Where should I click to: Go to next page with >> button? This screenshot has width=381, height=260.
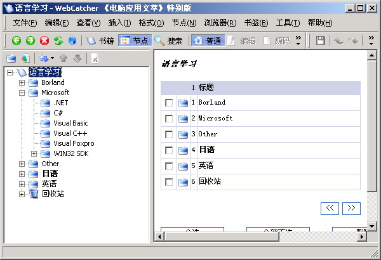[x=351, y=209]
